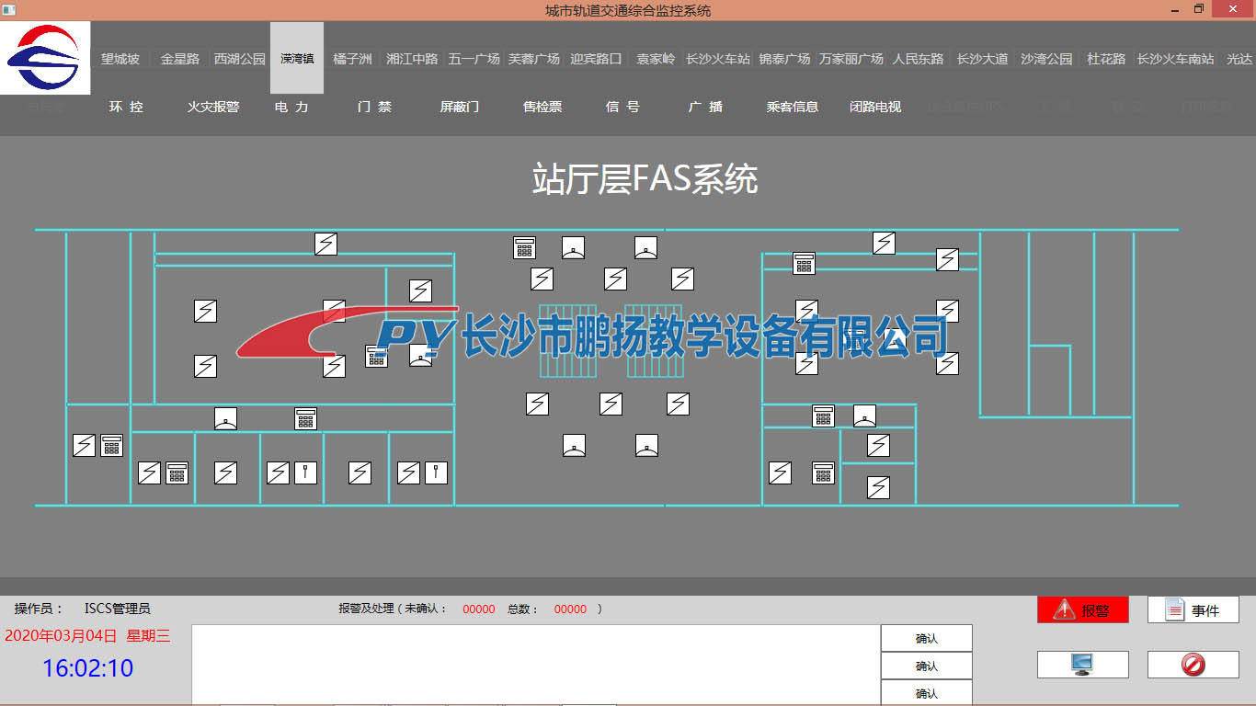1256x706 pixels.
Task: Click the top smoke detector above right room block
Action: [884, 243]
